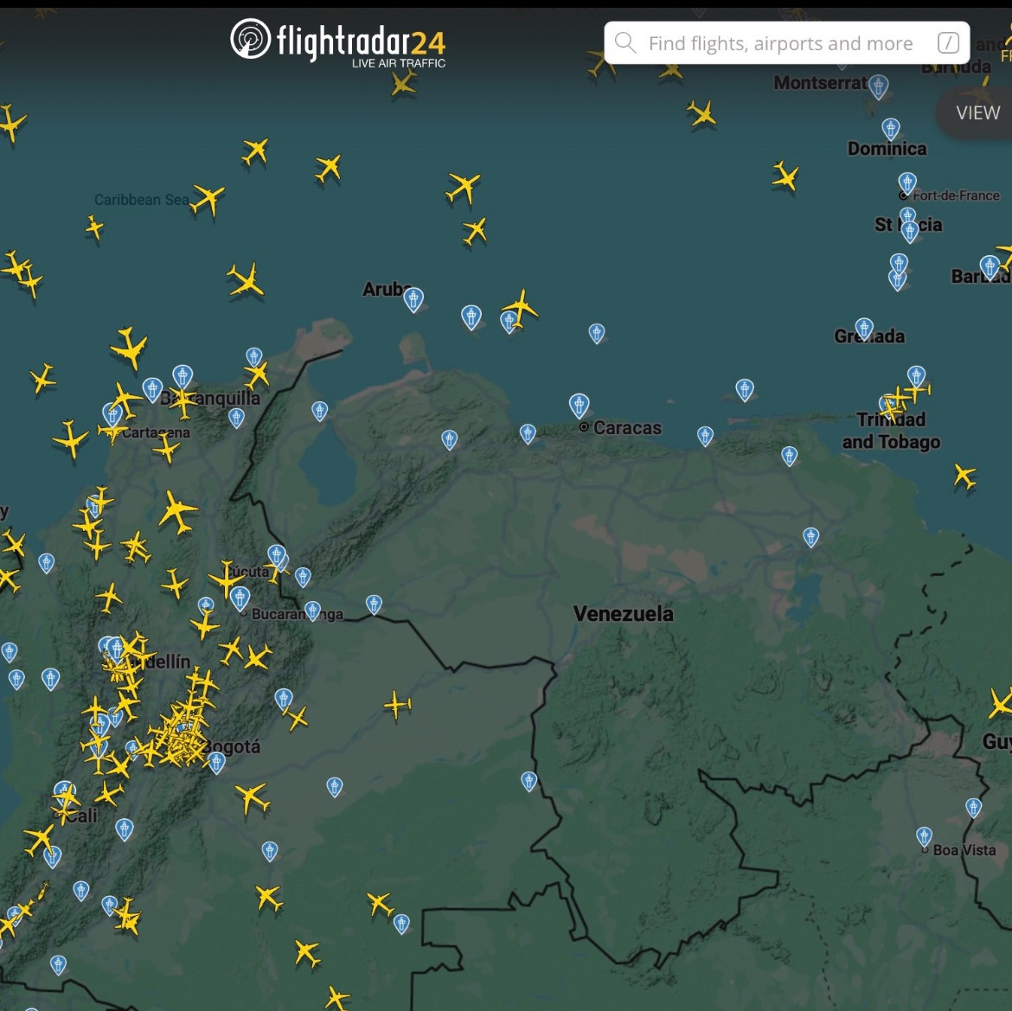The image size is (1012, 1011).
Task: Select the aircraft right of Caribbean Sea label
Action: [208, 197]
